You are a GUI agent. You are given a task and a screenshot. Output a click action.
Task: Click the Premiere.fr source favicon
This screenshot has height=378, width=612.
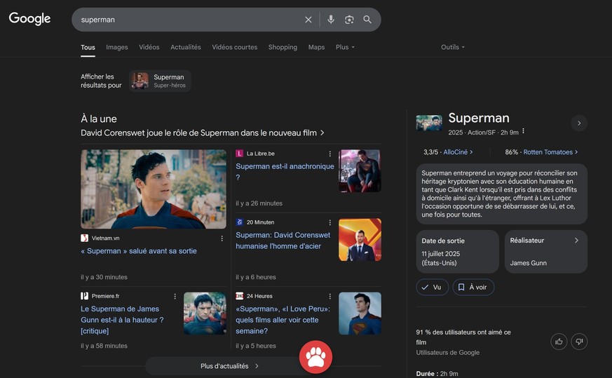pos(84,296)
